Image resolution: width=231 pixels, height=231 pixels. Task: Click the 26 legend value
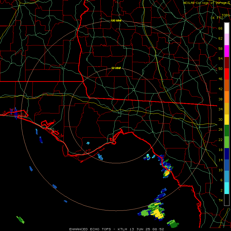coord(220,130)
